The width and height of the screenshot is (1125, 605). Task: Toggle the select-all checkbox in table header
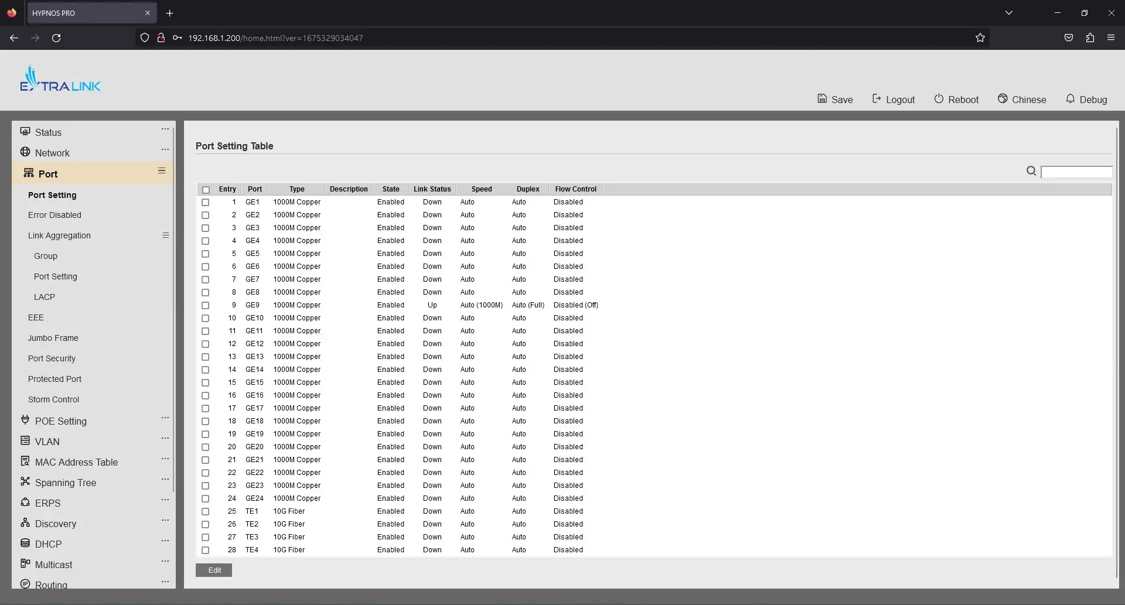(206, 190)
